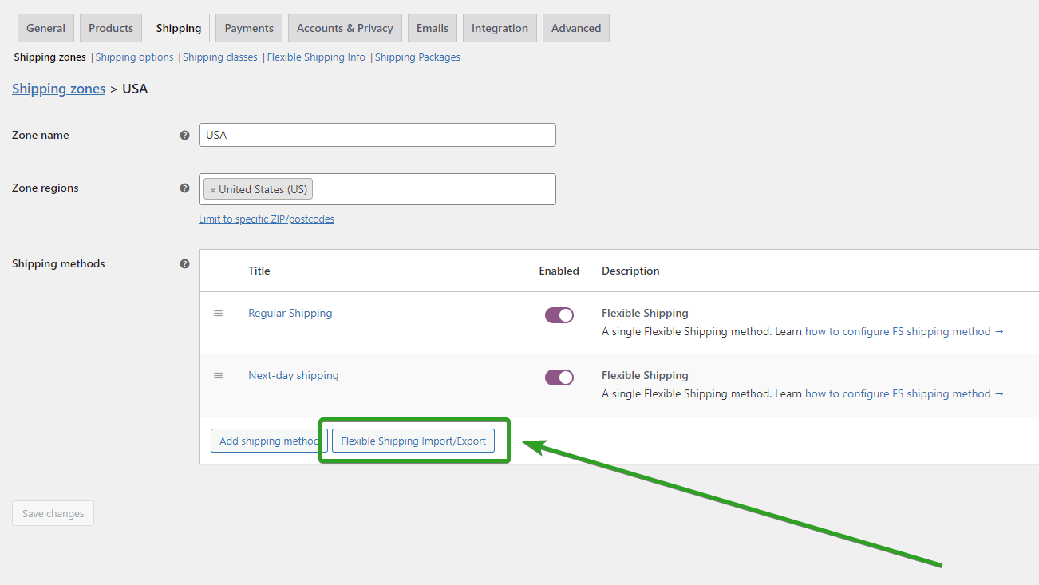Open the Advanced tab
This screenshot has width=1039, height=585.
tap(576, 28)
